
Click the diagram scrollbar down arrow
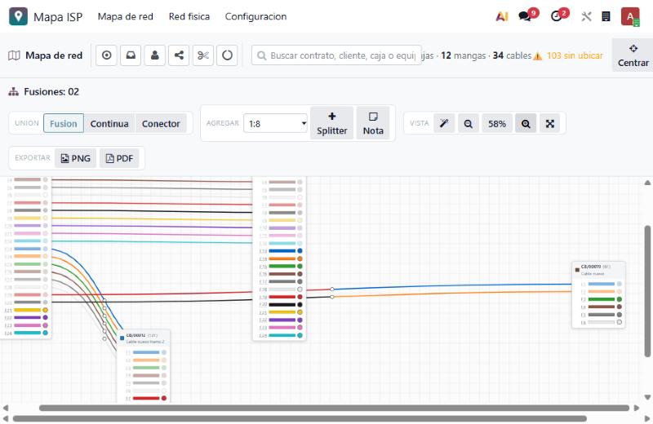tap(647, 397)
